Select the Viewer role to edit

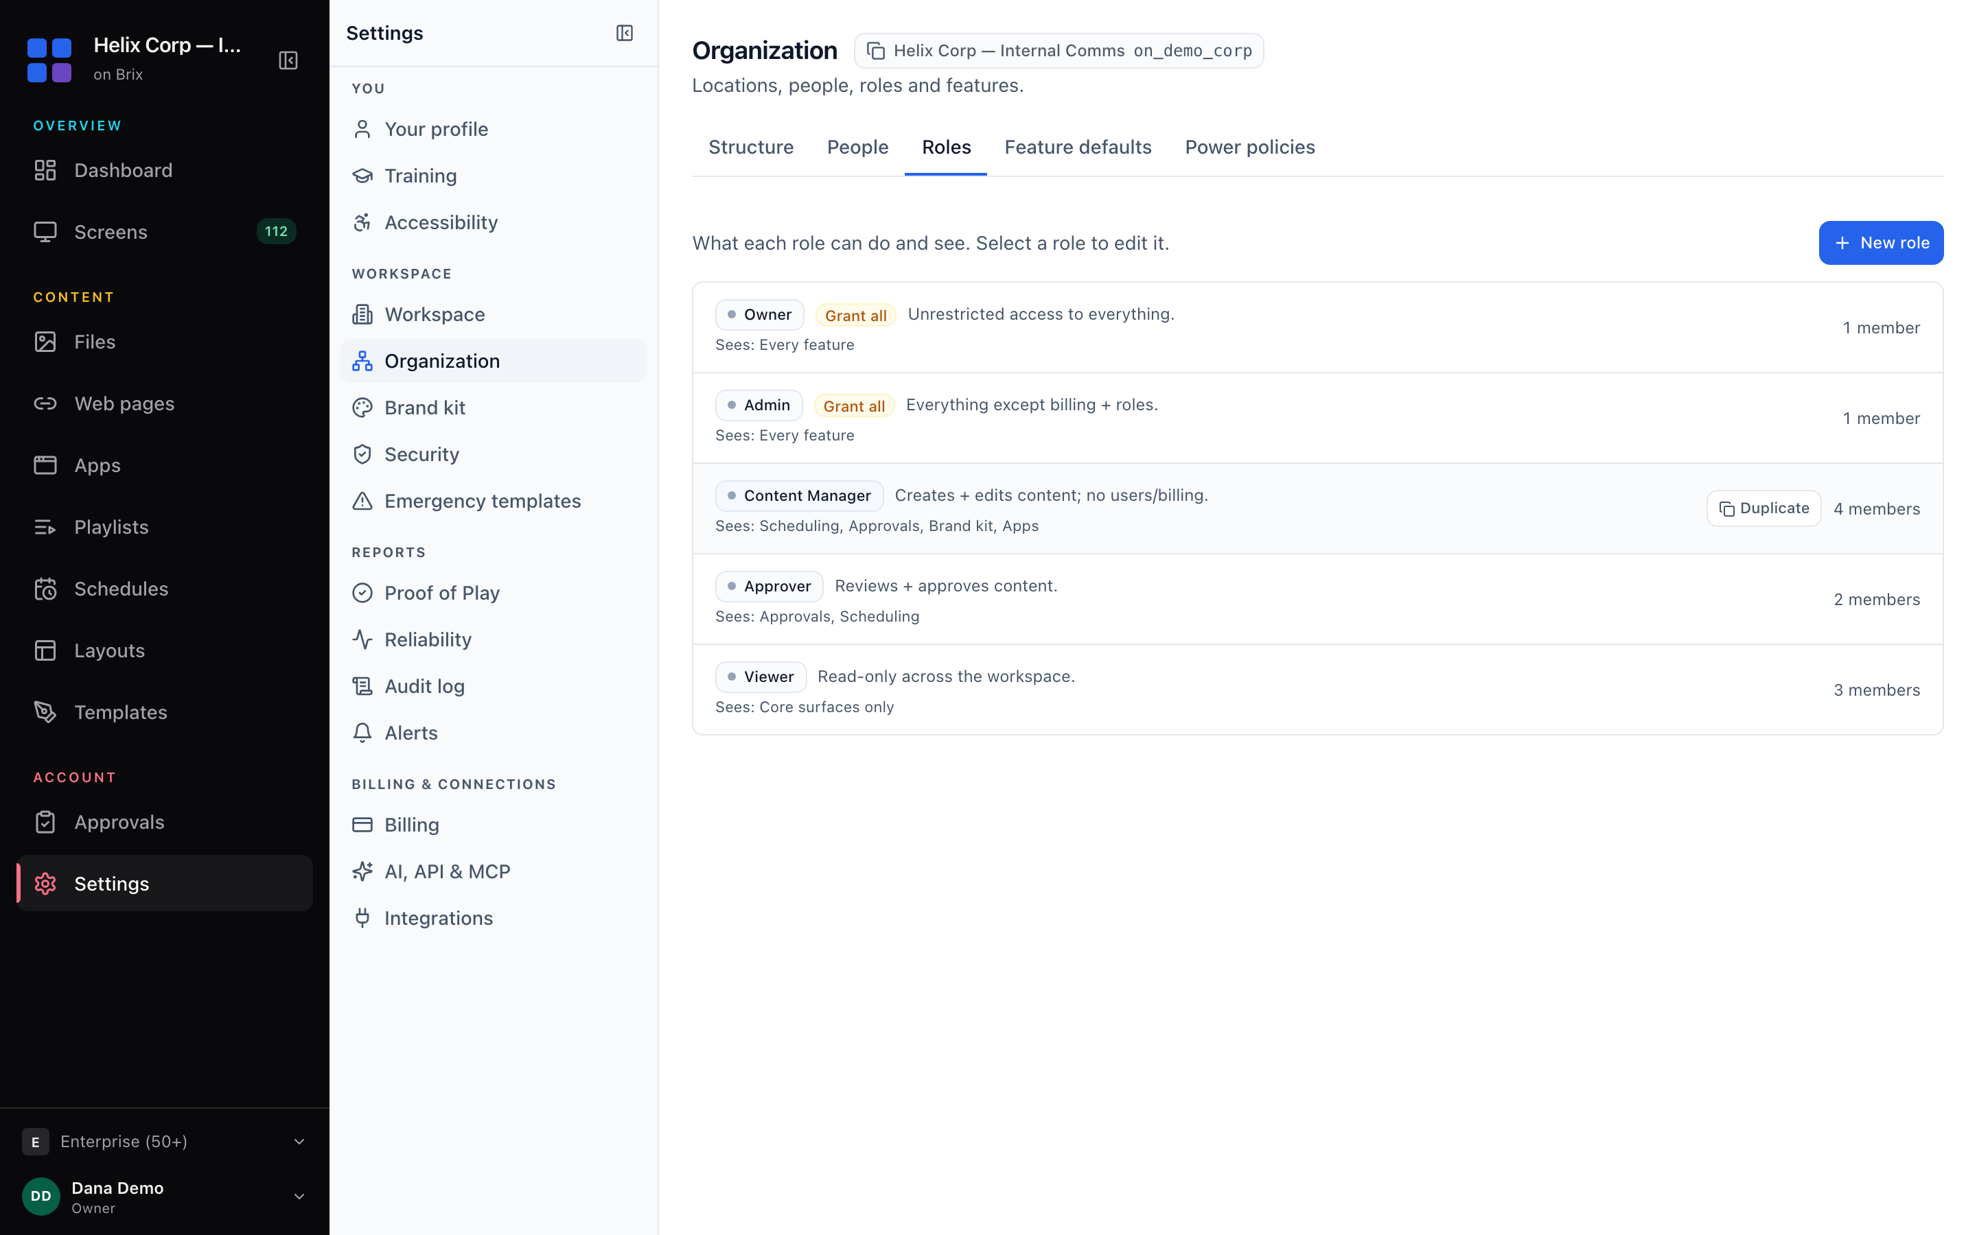(1317, 690)
